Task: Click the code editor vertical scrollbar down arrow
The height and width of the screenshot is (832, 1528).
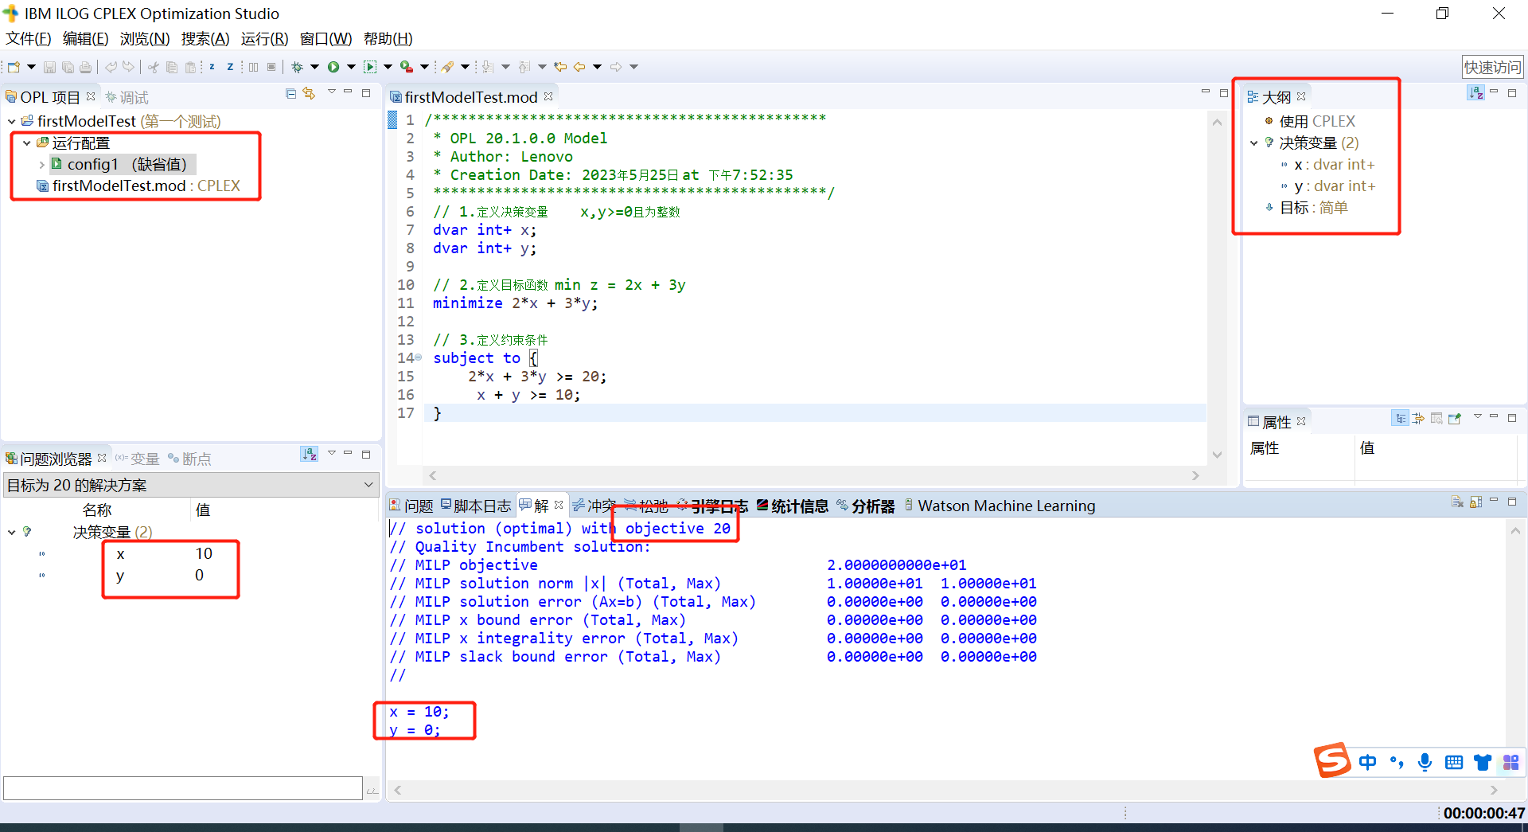Action: click(1217, 455)
